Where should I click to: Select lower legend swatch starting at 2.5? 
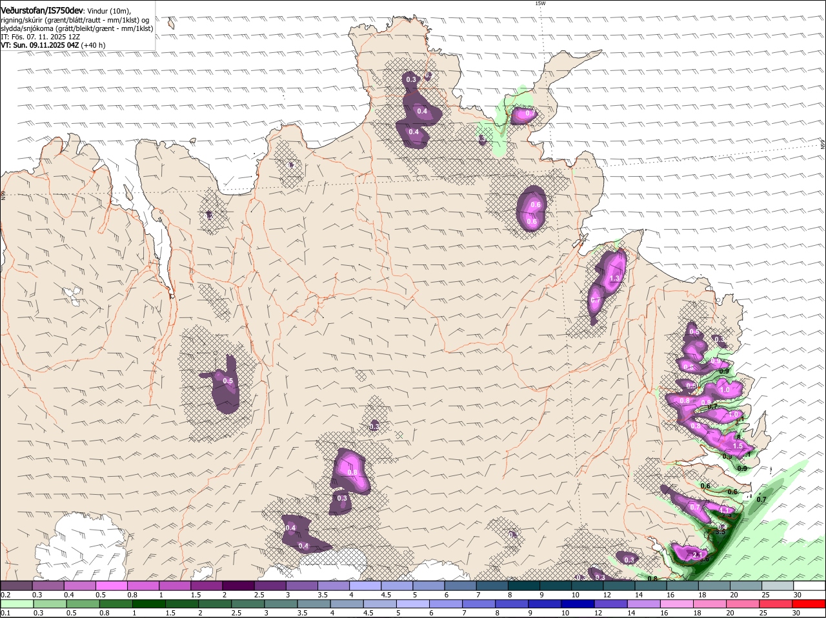[x=248, y=604]
